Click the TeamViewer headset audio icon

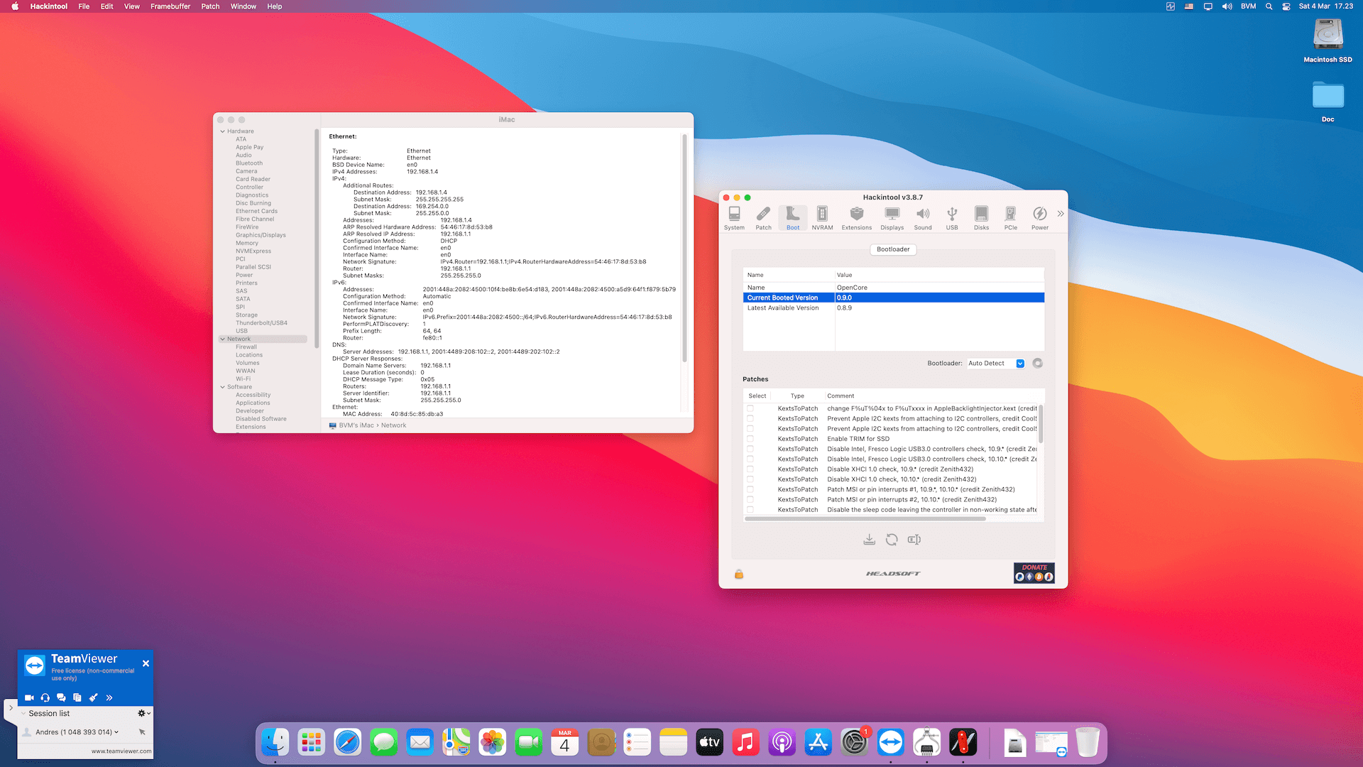pyautogui.click(x=45, y=697)
